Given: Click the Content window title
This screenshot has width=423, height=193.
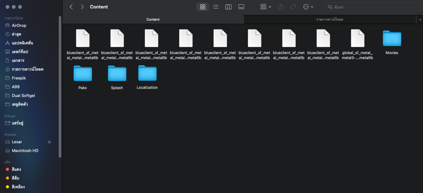Looking at the screenshot, I should coord(99,7).
